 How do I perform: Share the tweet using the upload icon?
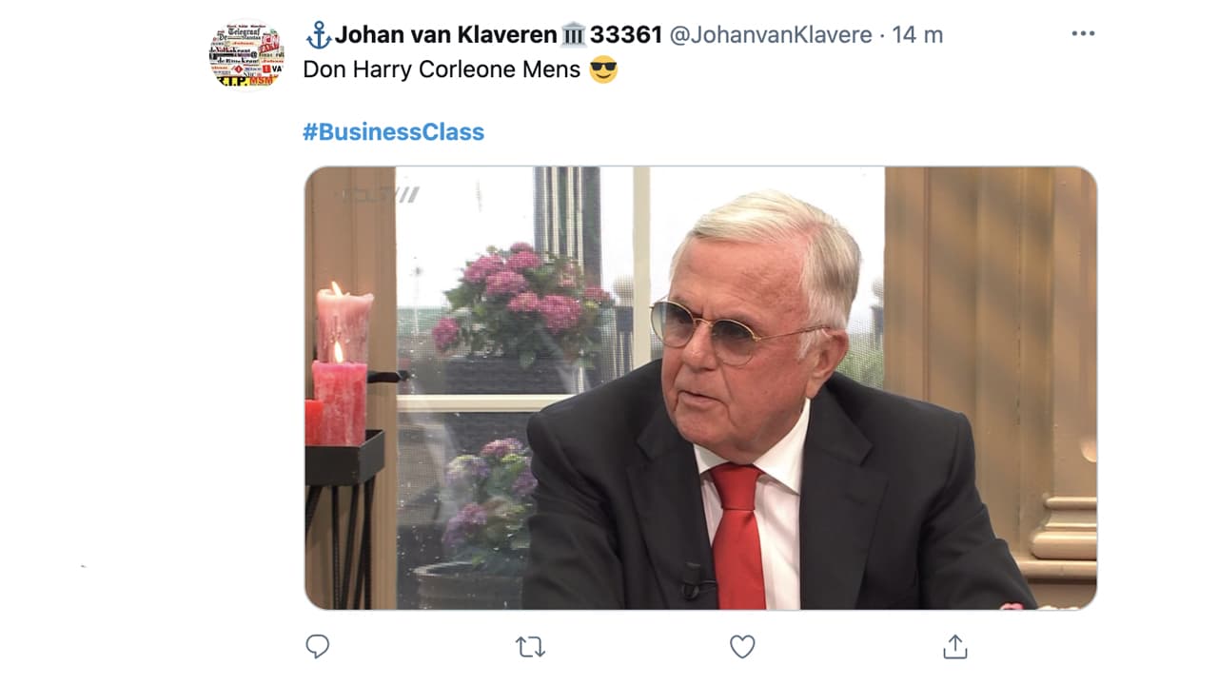pyautogui.click(x=954, y=646)
